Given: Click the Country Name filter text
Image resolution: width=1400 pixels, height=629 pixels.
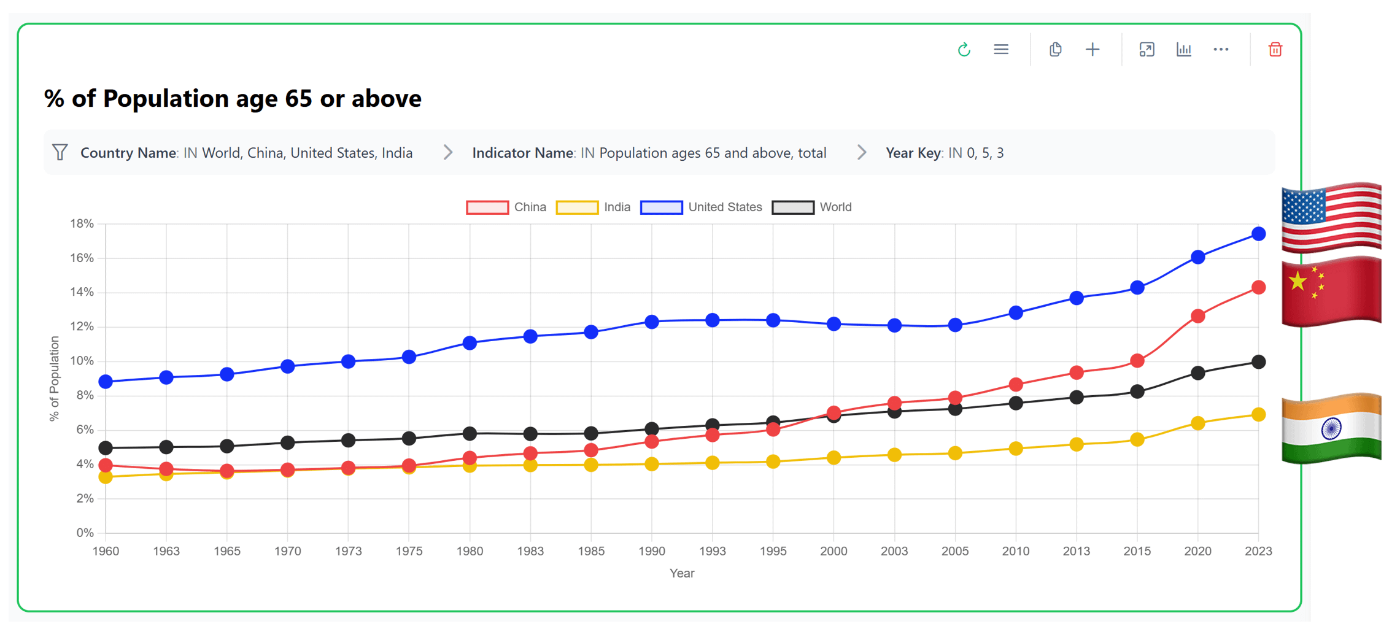Looking at the screenshot, I should [246, 153].
